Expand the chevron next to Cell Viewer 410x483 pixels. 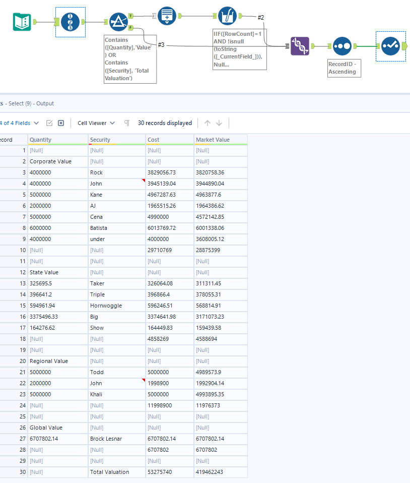click(112, 123)
